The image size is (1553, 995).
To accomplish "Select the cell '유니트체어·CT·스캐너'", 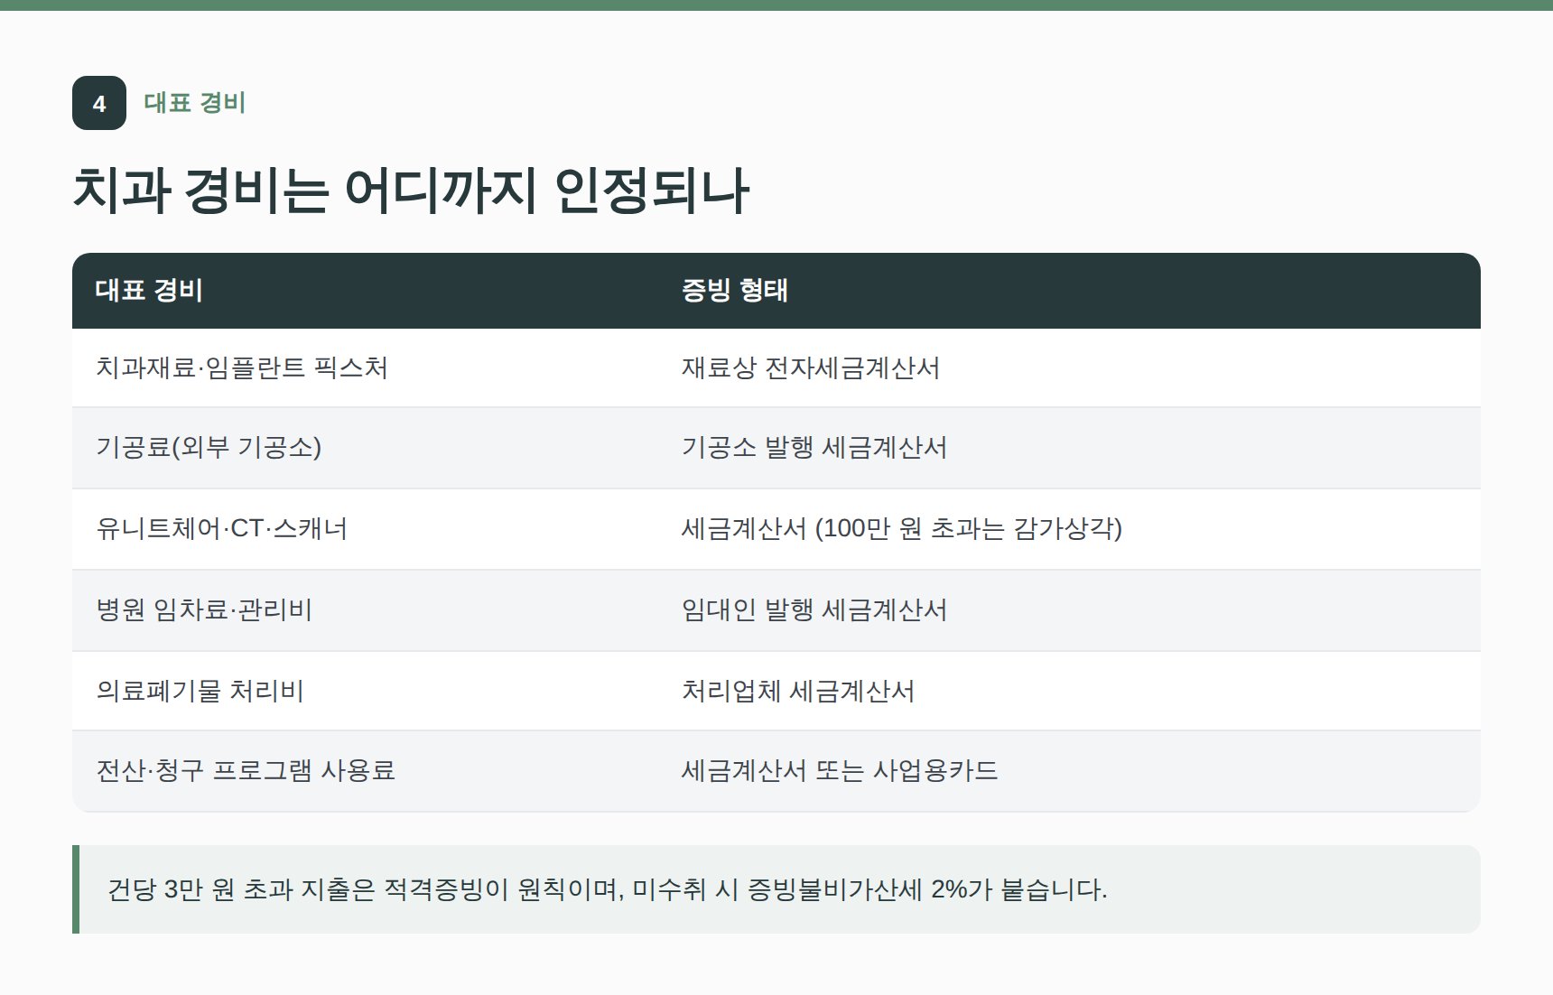I will pyautogui.click(x=365, y=529).
